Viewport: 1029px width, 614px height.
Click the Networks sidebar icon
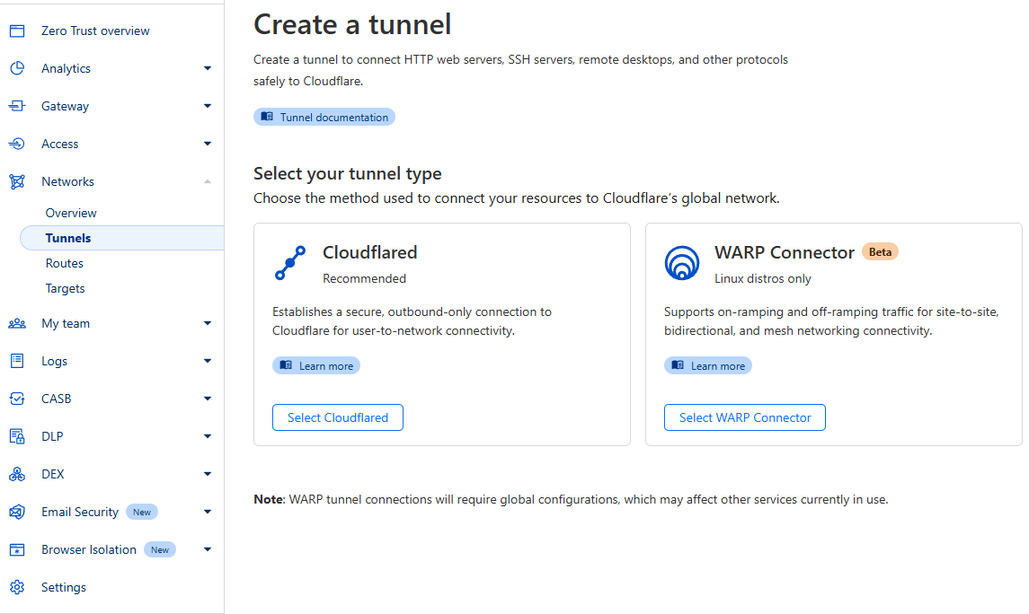[16, 182]
